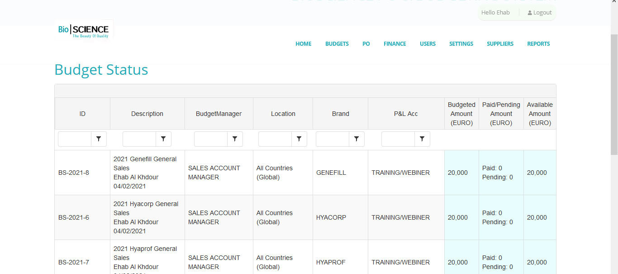Click the 2021 Hyacorp General Sales description
Screen dimensions: 618x274
(x=146, y=208)
